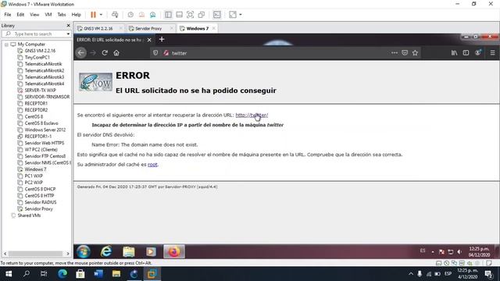The height and width of the screenshot is (281, 500).
Task: Pause the virtual machine from the VMware toolbar
Action: click(x=93, y=15)
